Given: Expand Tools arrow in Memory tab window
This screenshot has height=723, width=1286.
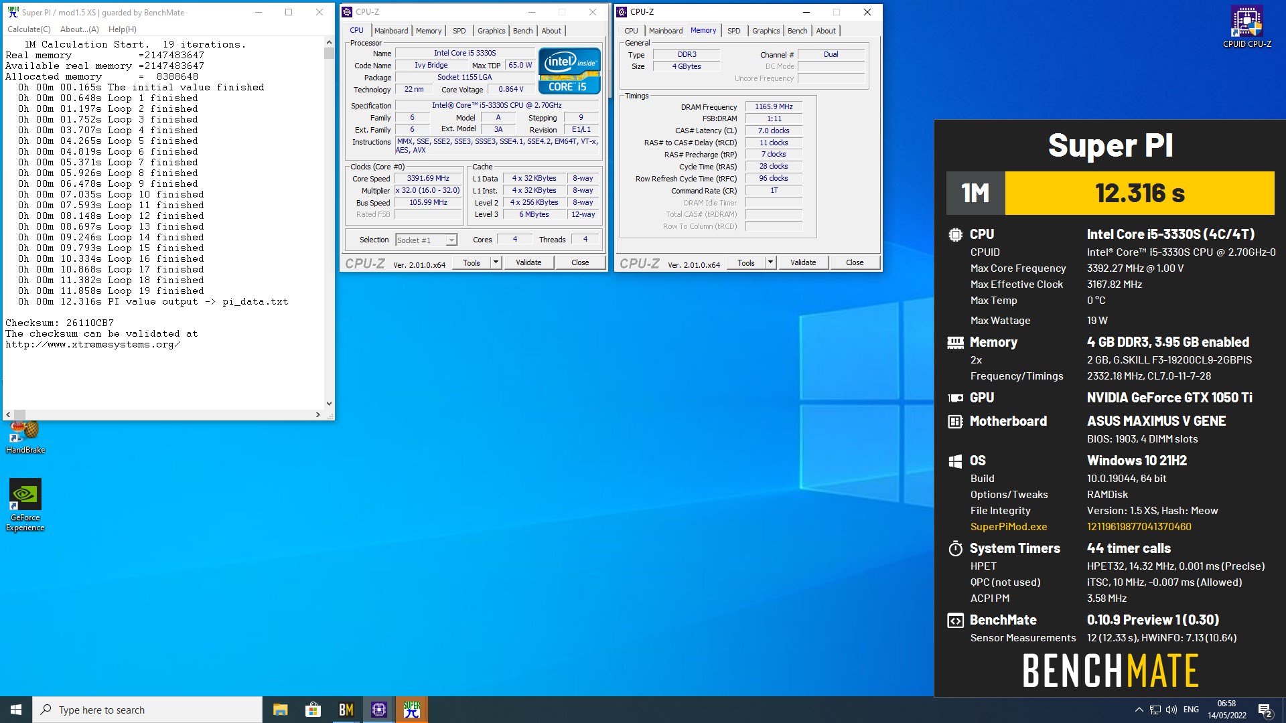Looking at the screenshot, I should (x=771, y=262).
